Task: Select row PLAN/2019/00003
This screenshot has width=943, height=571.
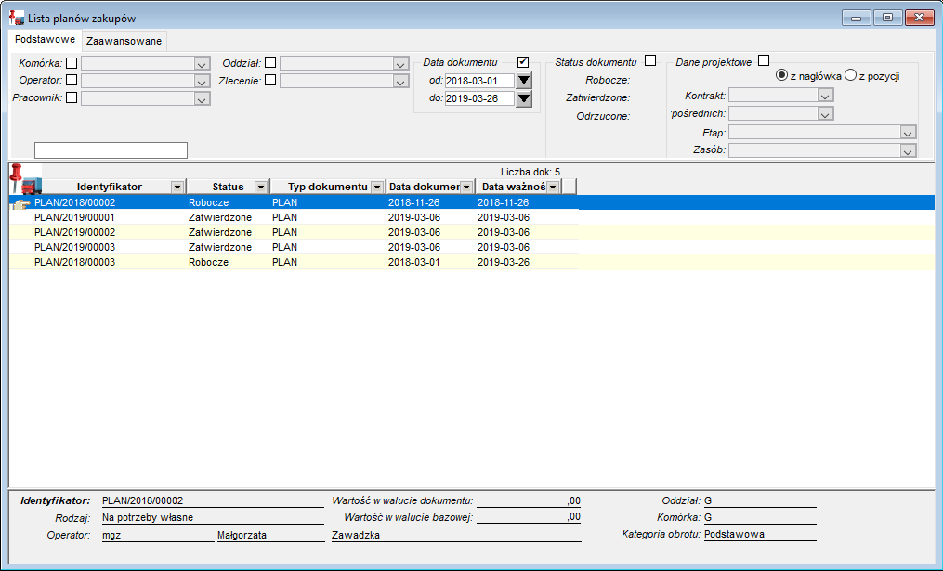Action: coord(472,247)
